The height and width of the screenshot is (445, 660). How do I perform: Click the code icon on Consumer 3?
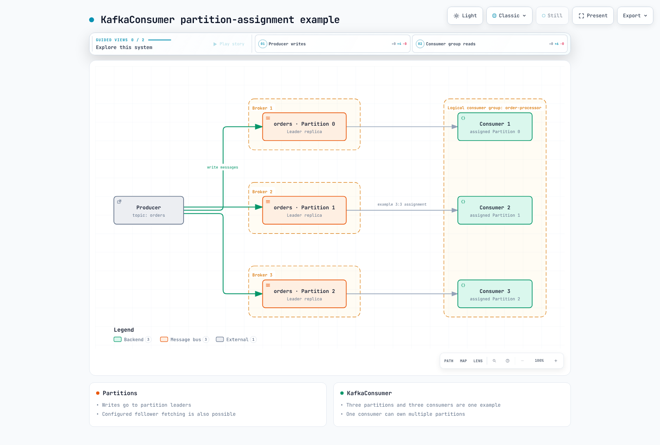pyautogui.click(x=463, y=285)
